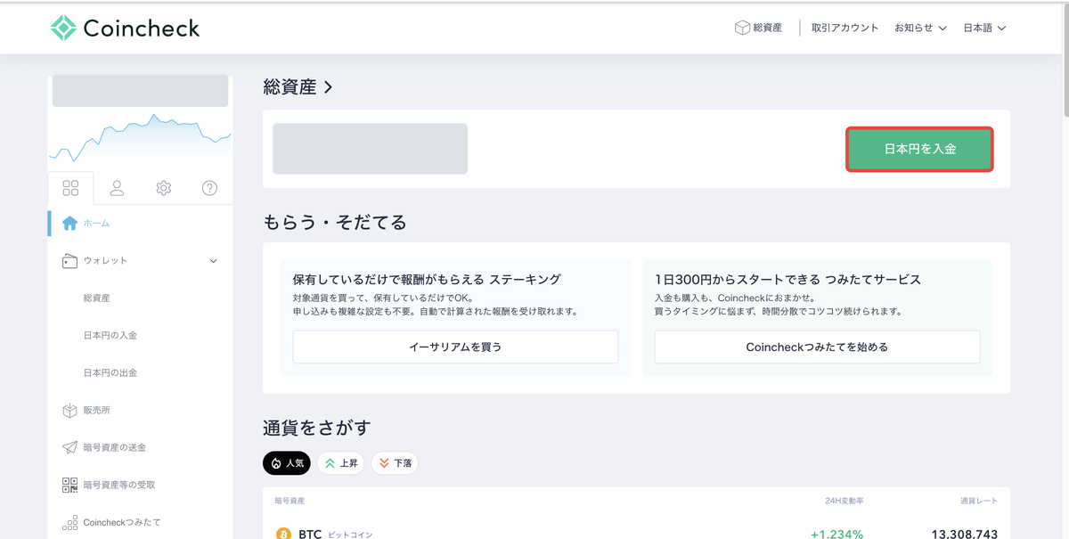Open 総資産 in the sidebar wallet submenu
Image resolution: width=1069 pixels, height=539 pixels.
[x=97, y=298]
